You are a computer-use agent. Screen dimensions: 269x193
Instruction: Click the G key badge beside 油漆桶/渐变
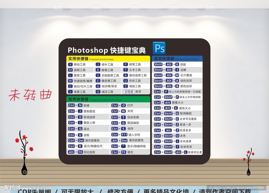98,86
